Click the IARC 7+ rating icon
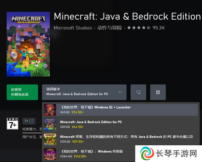The width and height of the screenshot is (202, 162). pyautogui.click(x=12, y=124)
